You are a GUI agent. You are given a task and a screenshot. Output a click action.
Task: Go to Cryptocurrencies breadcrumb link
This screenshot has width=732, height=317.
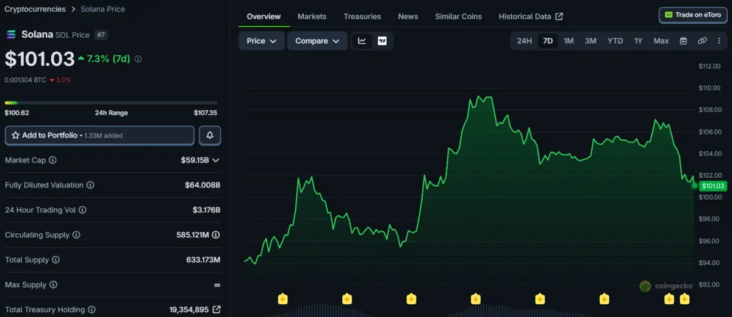click(x=35, y=9)
